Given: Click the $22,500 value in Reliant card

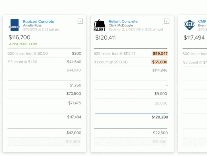Looking at the screenshot, I should pos(160,133).
